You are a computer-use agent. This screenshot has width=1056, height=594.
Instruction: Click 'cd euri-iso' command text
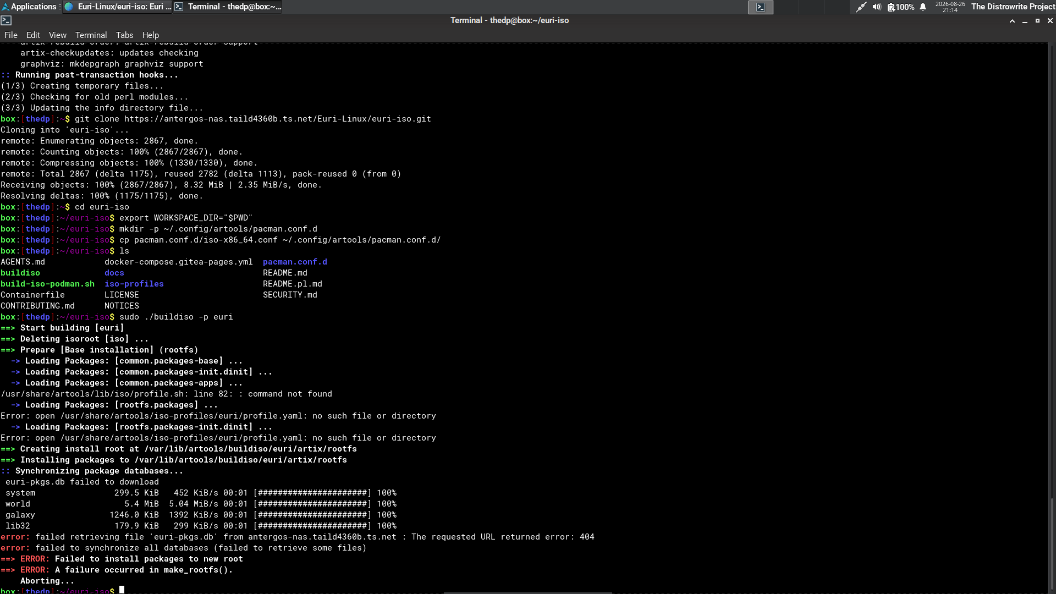coord(102,207)
